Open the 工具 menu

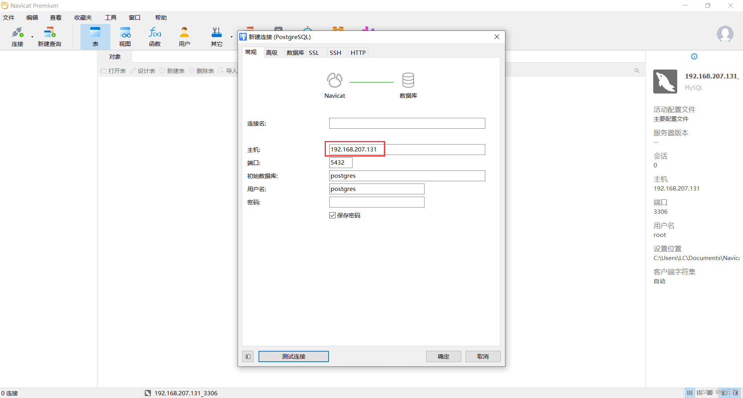(111, 17)
